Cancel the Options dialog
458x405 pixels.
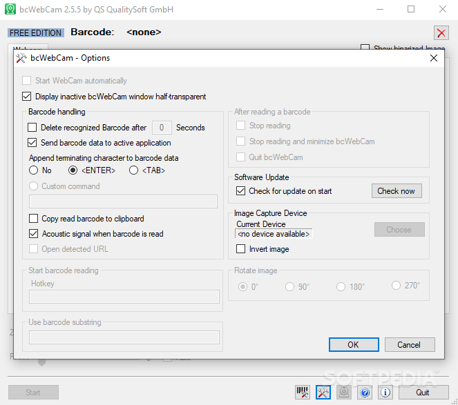410,344
